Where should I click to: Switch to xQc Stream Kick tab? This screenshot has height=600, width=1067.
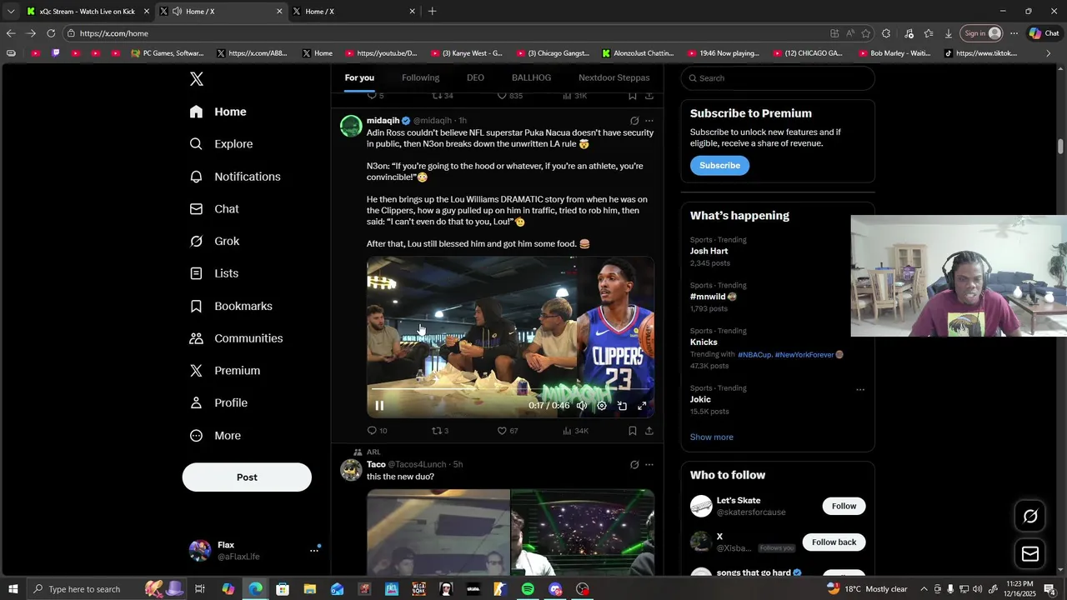click(x=87, y=12)
